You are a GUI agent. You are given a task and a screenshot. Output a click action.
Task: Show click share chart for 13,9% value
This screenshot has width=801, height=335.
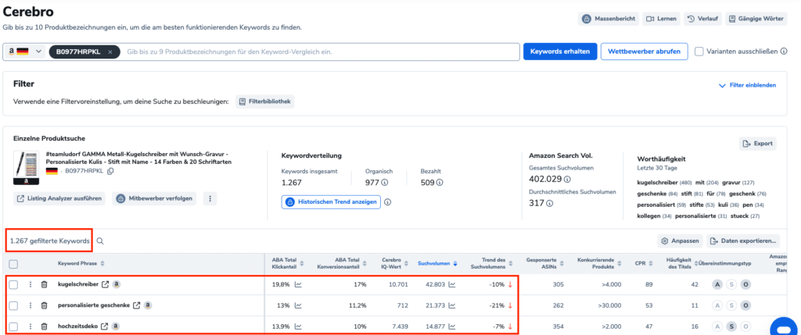298,326
